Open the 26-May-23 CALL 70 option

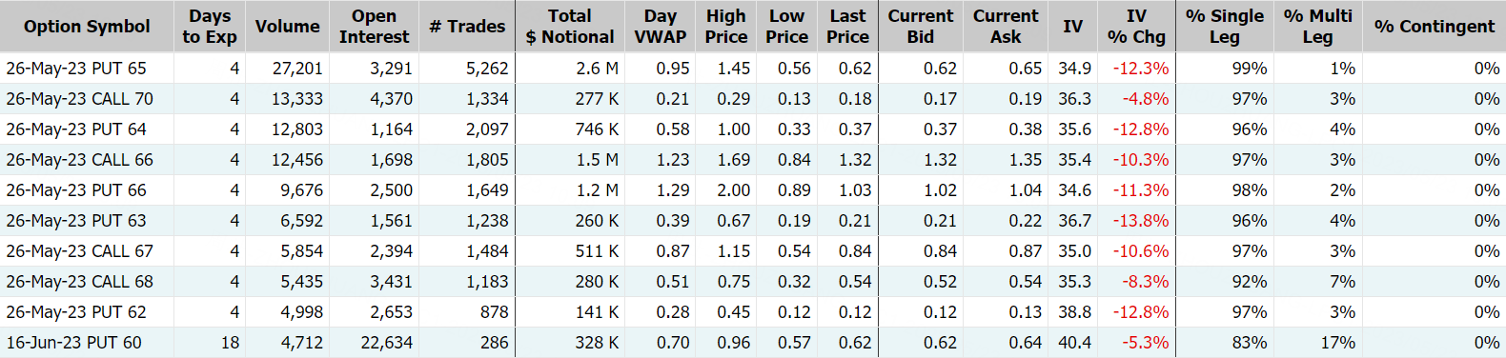click(x=79, y=99)
